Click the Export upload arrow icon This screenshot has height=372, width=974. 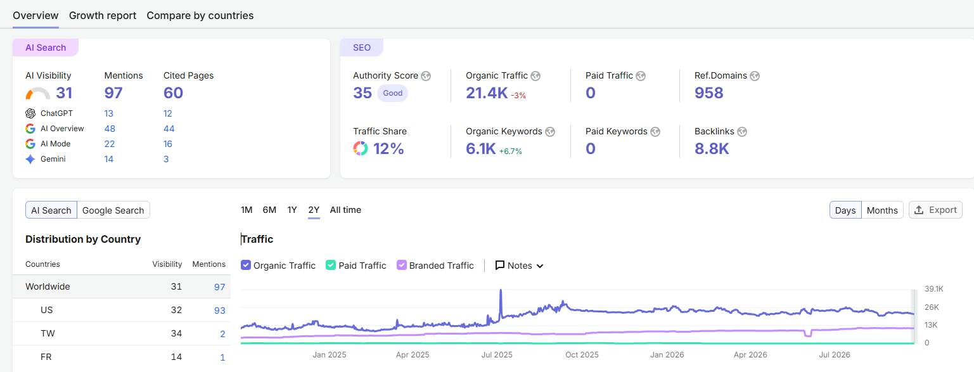(920, 210)
